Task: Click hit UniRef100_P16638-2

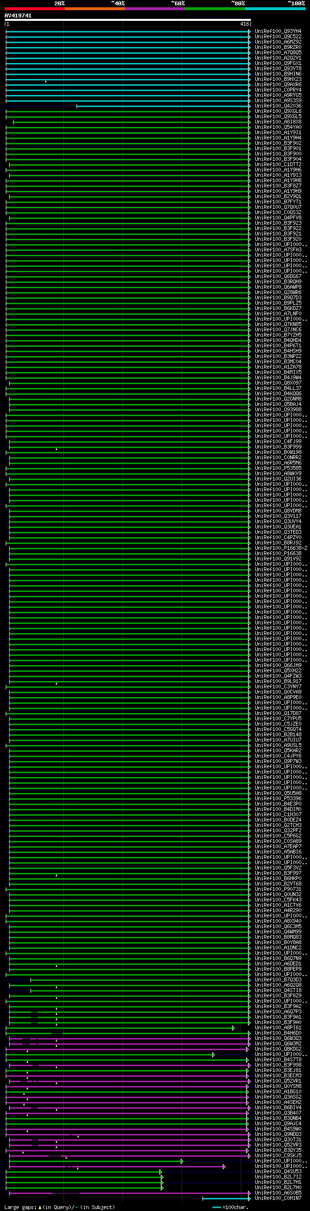Action: pyautogui.click(x=281, y=548)
